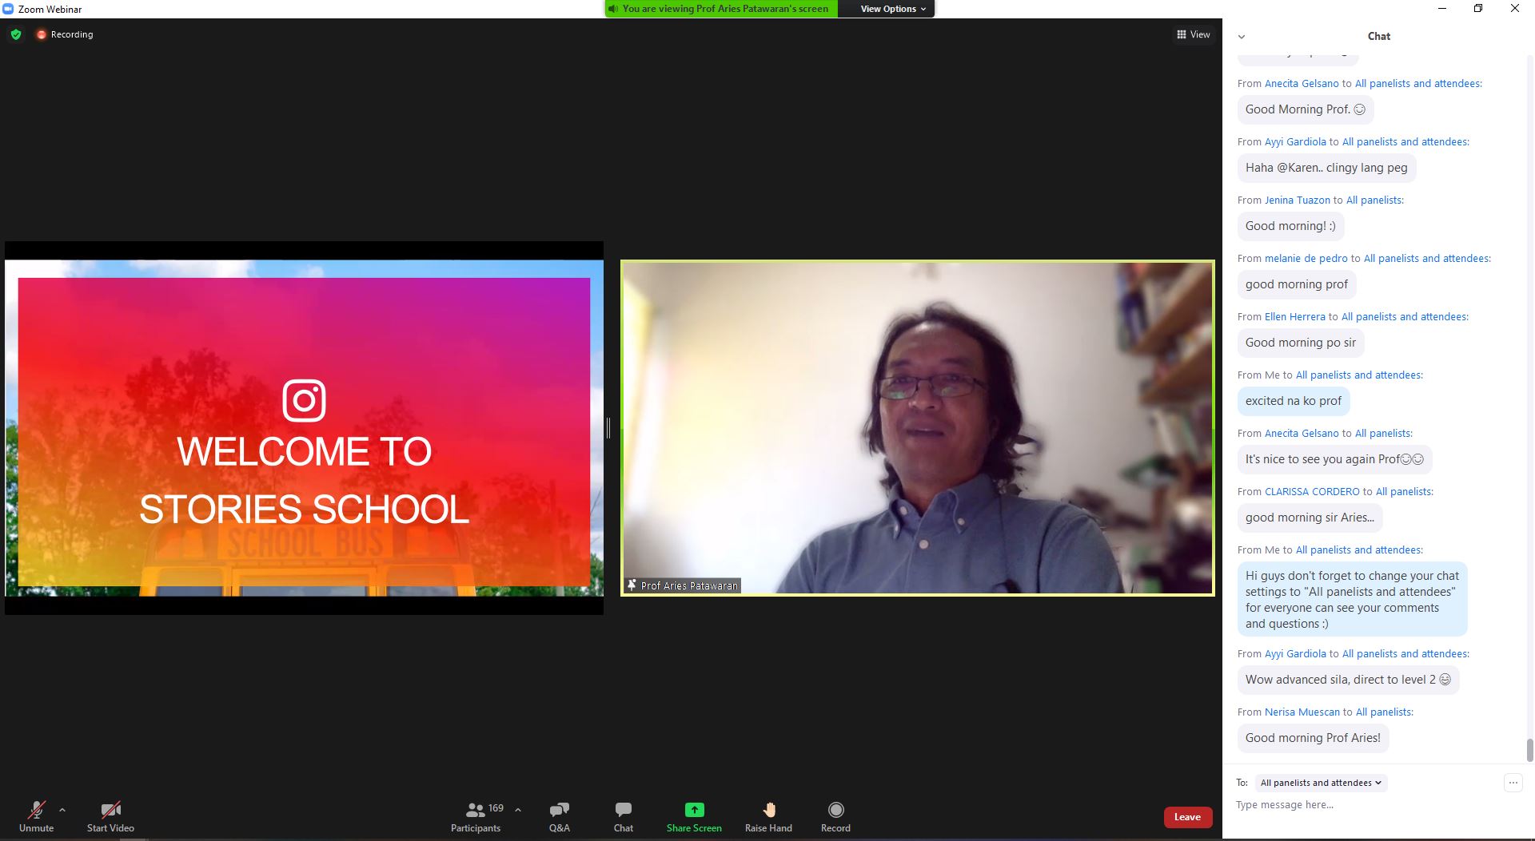
Task: Click the Instagram logo on slide
Action: coord(304,400)
